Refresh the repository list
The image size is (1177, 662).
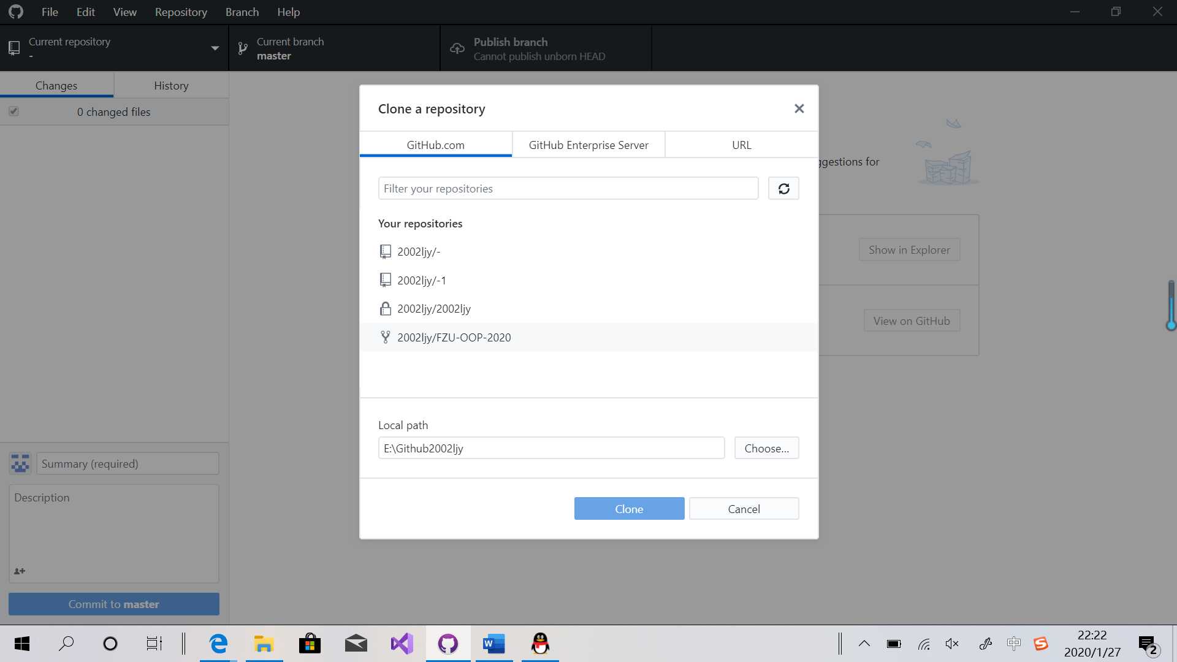click(783, 188)
